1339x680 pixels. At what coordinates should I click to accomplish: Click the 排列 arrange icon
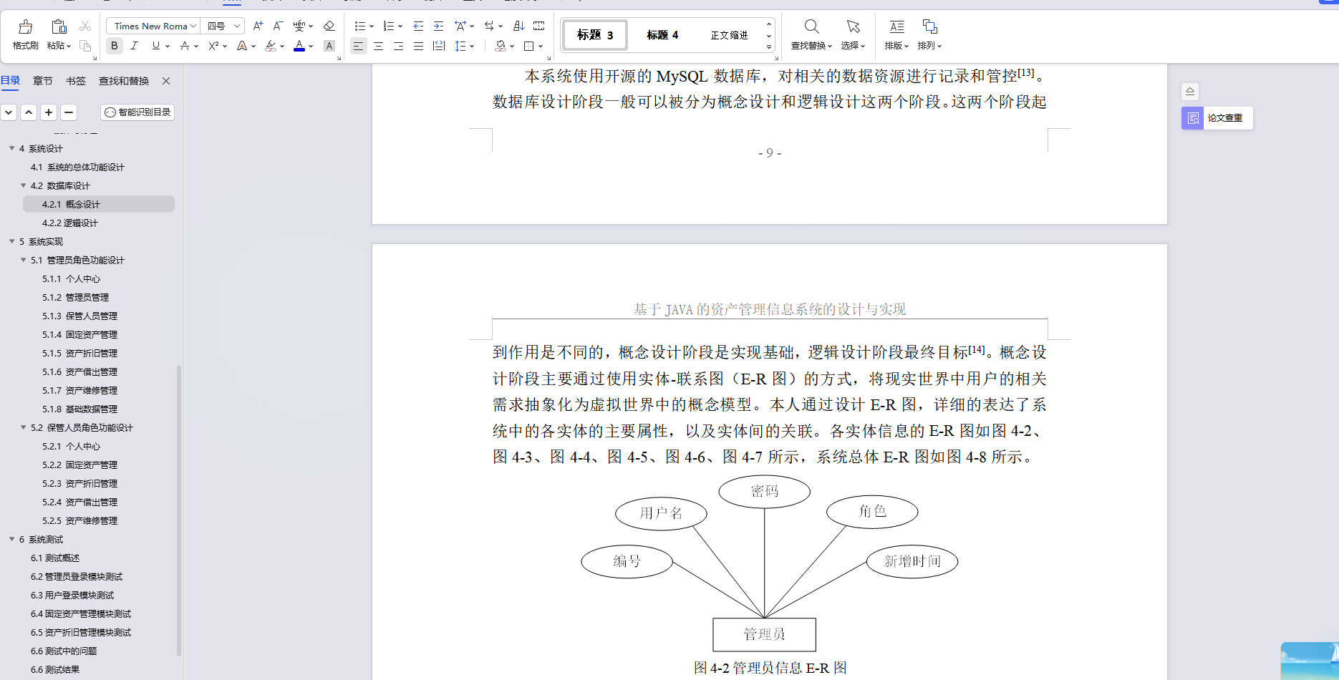point(929,34)
